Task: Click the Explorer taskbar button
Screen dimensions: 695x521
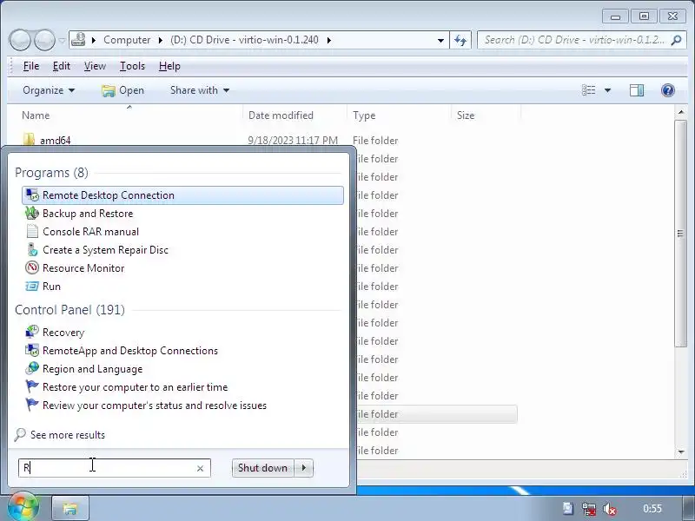Action: pos(70,508)
